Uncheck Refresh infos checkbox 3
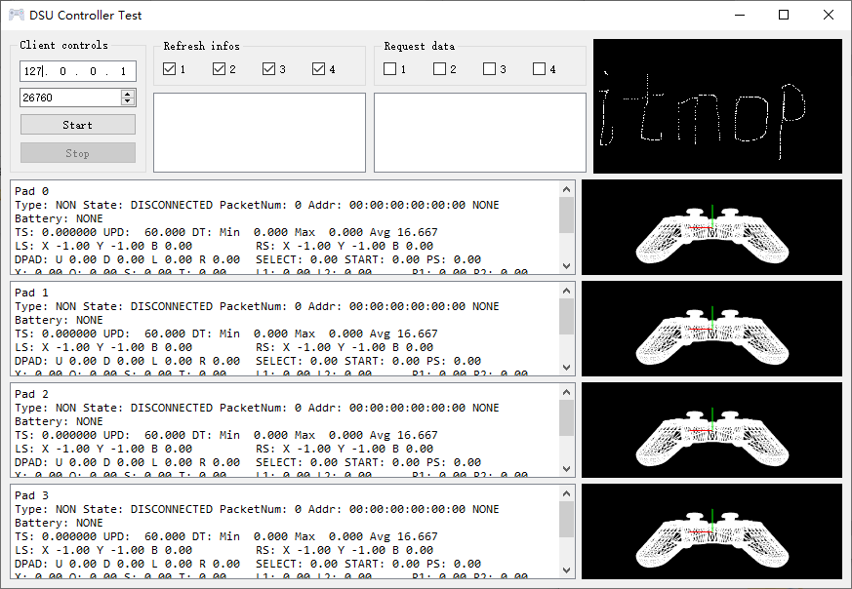 (269, 69)
